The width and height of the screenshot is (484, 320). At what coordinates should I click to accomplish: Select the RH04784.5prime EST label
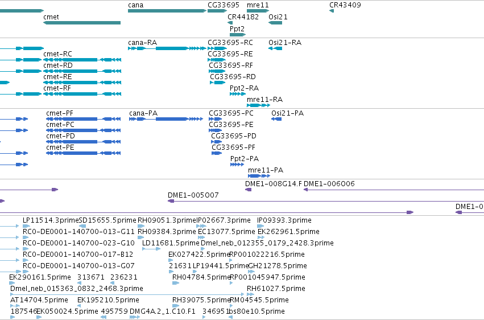tap(201, 277)
